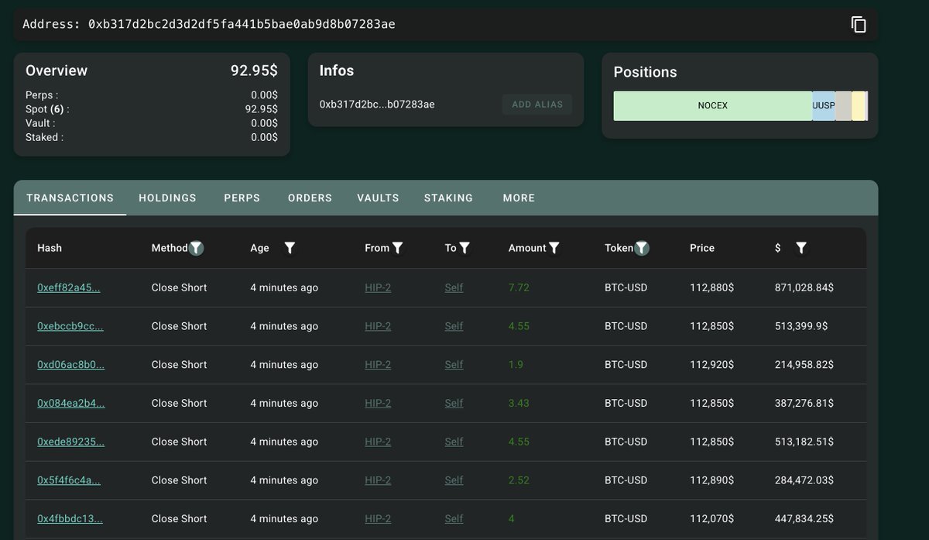Viewport: 929px width, 540px height.
Task: Switch to the PERPS tab
Action: (x=242, y=198)
